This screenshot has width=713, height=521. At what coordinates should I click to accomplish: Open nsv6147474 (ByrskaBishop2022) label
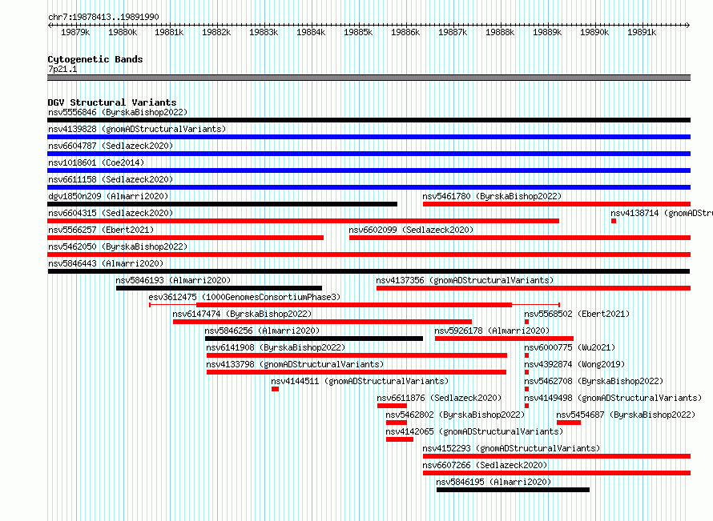click(243, 314)
